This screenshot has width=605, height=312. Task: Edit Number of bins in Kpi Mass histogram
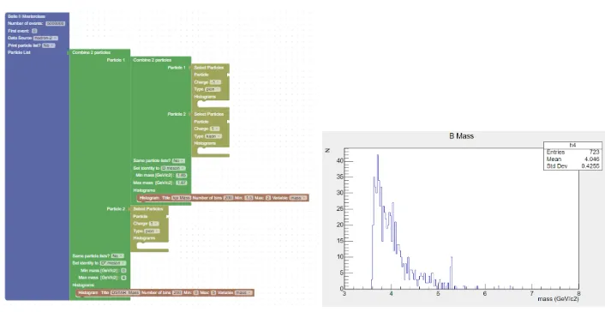click(x=228, y=198)
